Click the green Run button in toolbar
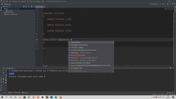176x99 pixels. click(161, 4)
